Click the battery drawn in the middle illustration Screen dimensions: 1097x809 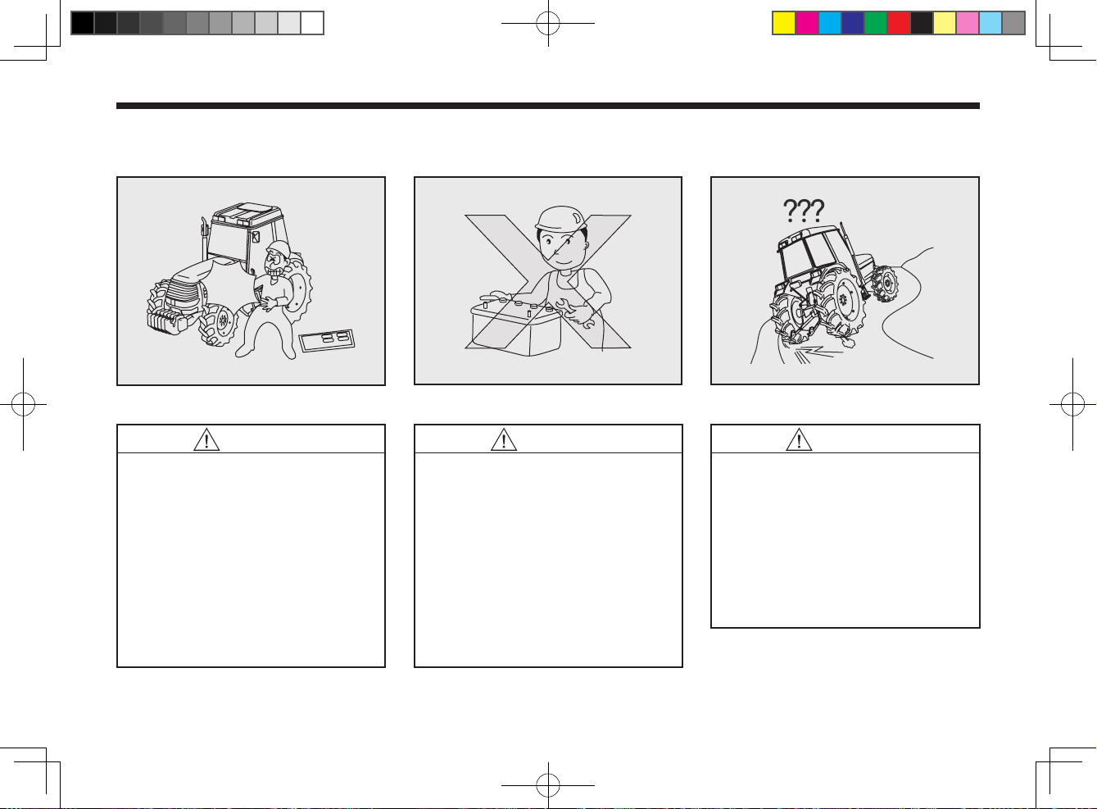point(516,327)
